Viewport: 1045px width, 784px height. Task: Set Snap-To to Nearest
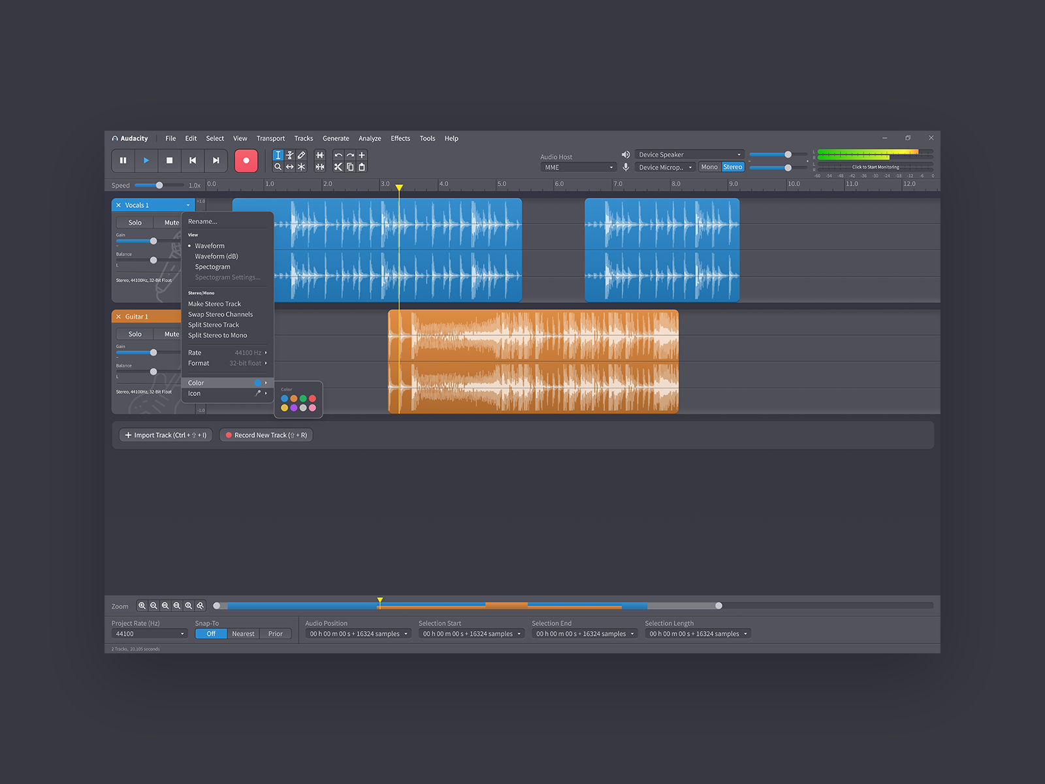244,634
